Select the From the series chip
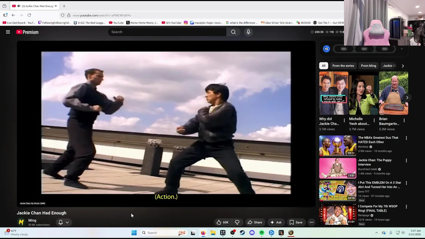Viewport: 425px width, 239px height. pyautogui.click(x=343, y=66)
